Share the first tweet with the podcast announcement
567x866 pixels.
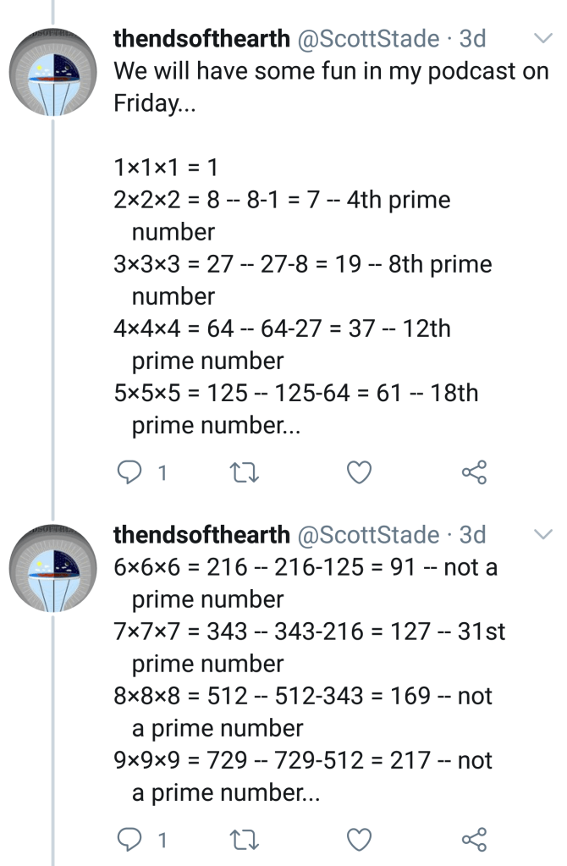(475, 472)
